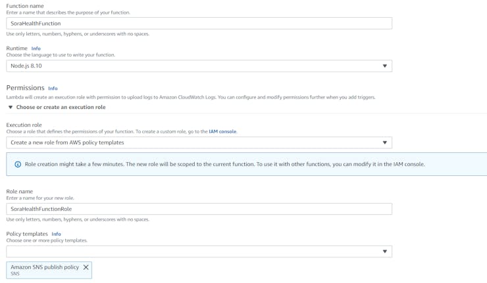Click the Amazon SNS publish policy chip
The height and width of the screenshot is (283, 487).
pos(44,269)
